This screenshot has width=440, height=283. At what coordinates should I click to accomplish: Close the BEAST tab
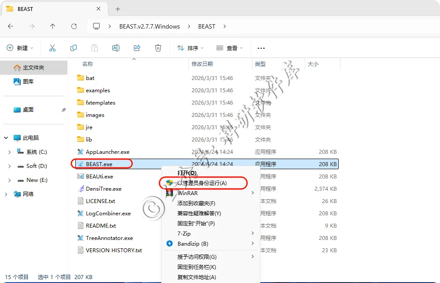(x=99, y=9)
